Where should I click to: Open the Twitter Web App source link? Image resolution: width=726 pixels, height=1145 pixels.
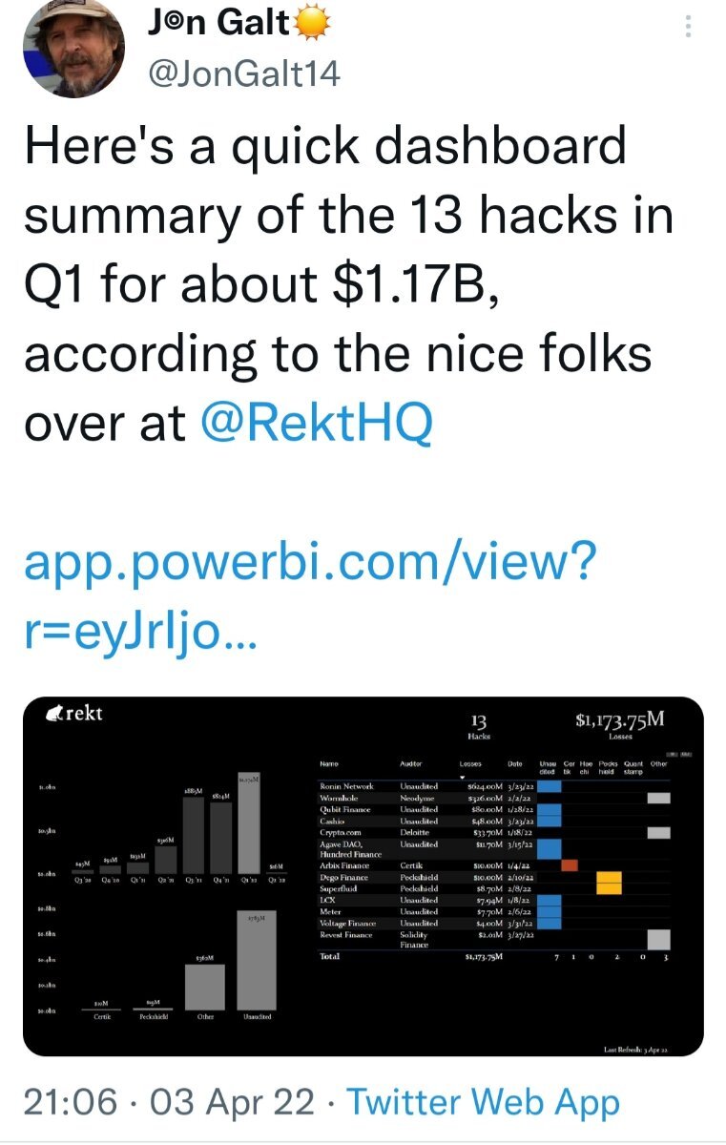point(483,1102)
